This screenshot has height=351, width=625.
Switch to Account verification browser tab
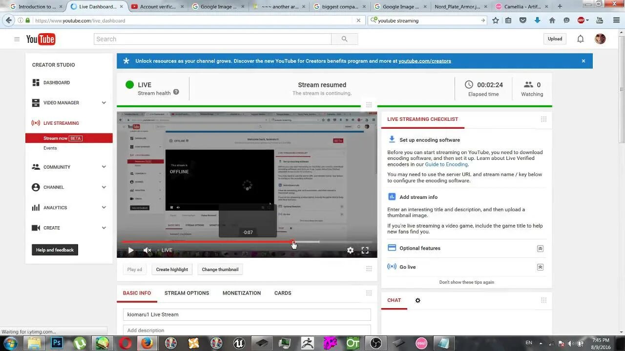pos(157,7)
